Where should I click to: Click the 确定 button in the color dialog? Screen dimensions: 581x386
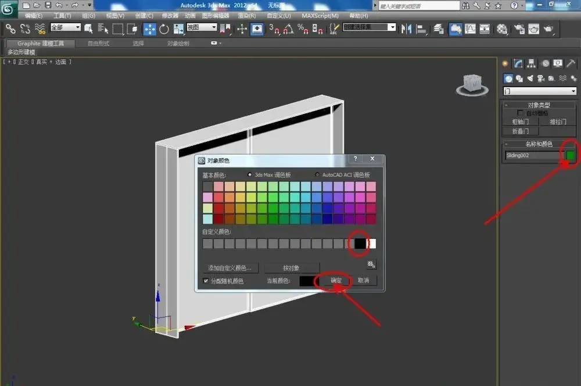pyautogui.click(x=336, y=280)
